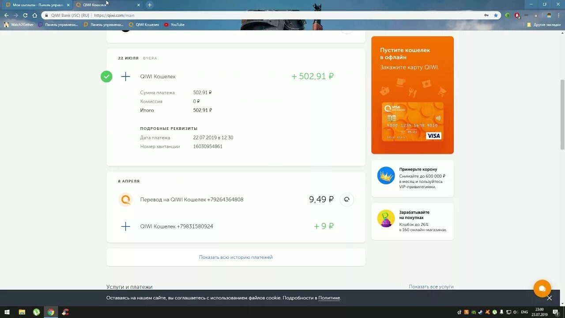Click the plus icon of +9 ₽ transaction

[126, 227]
